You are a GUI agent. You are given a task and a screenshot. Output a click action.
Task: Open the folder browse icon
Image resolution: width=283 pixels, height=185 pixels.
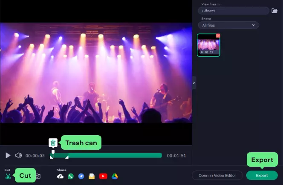click(274, 11)
